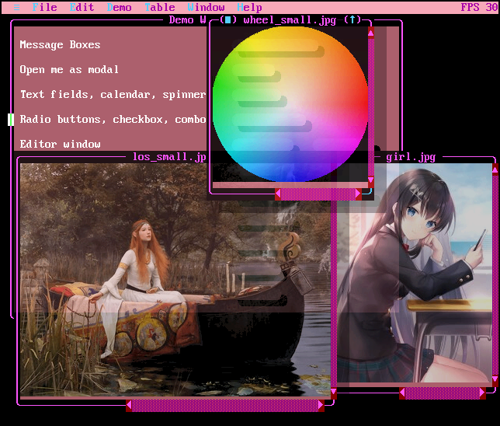500x426 pixels.
Task: Click right arrow on los_small.jpg horizontal scrollbar
Action: click(321, 405)
